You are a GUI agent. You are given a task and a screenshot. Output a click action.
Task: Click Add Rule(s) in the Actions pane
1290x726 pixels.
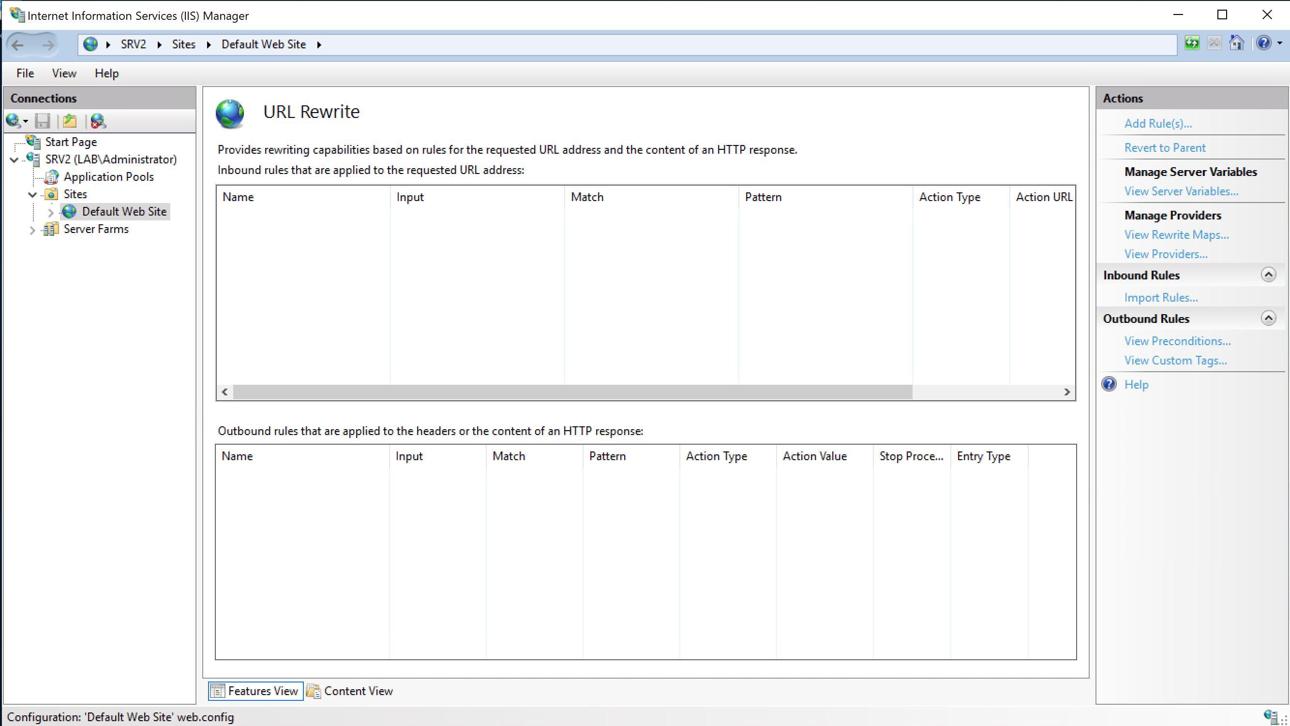pos(1158,123)
